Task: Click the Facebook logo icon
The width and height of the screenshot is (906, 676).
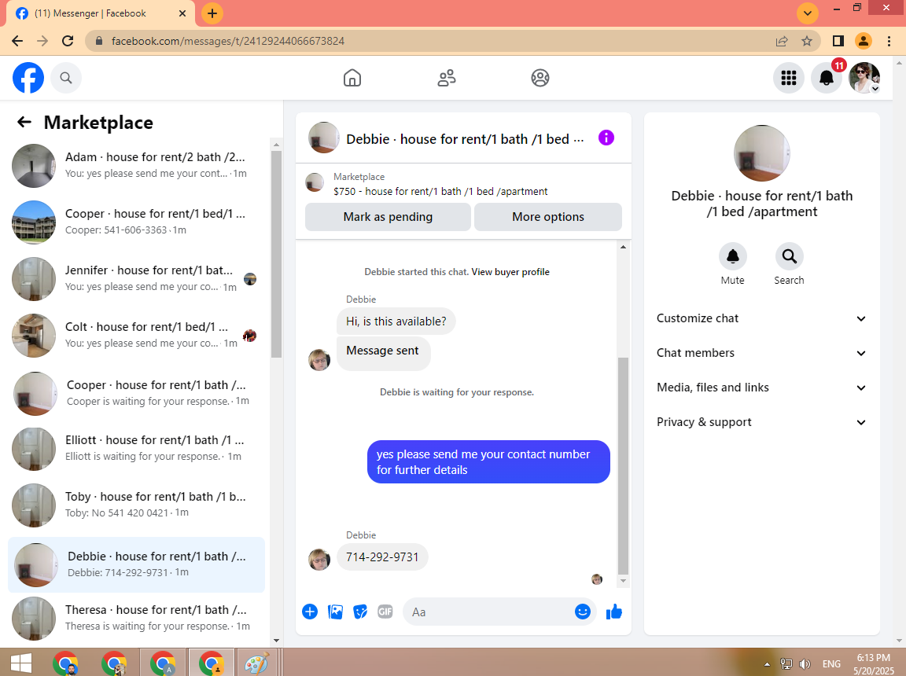Action: 28,78
